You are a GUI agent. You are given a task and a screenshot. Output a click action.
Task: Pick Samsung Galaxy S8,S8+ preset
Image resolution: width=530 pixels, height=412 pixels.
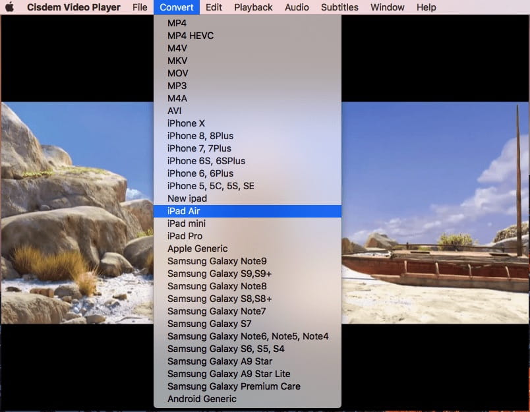coord(247,299)
